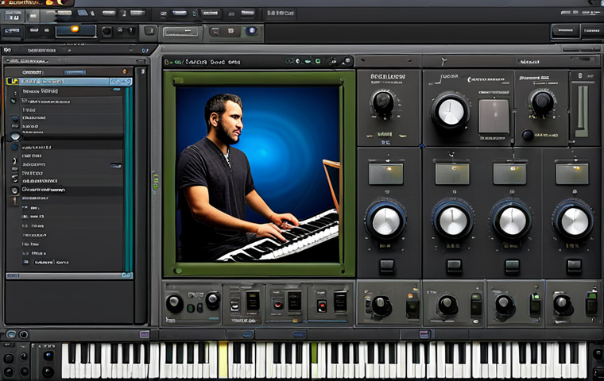Select the blue highlighted row in left list
The height and width of the screenshot is (381, 604).
[69, 82]
